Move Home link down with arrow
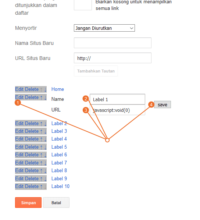The image size is (200, 220). click(x=45, y=89)
